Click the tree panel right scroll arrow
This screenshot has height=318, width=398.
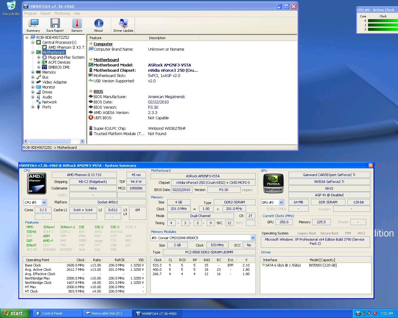point(82,141)
